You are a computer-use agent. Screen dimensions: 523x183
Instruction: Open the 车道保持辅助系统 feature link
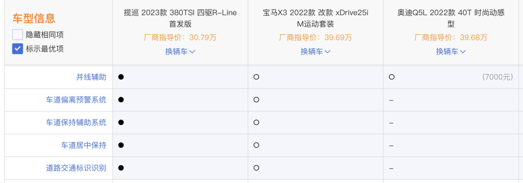[x=76, y=122]
